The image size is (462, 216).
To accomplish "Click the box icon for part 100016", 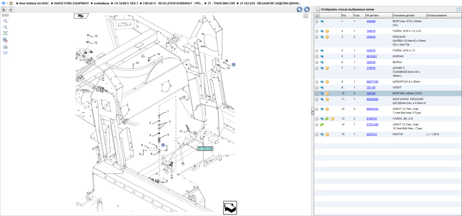I will [327, 31].
